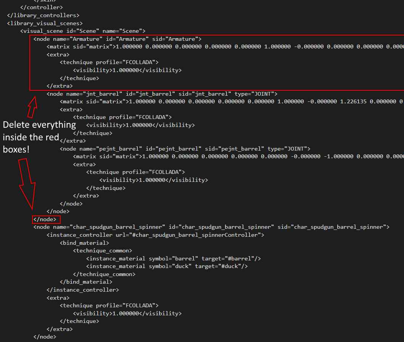Click the closing library_controllers tag

coord(43,15)
